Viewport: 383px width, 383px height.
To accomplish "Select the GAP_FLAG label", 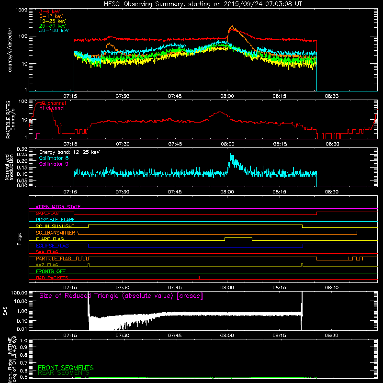I will [x=47, y=213].
